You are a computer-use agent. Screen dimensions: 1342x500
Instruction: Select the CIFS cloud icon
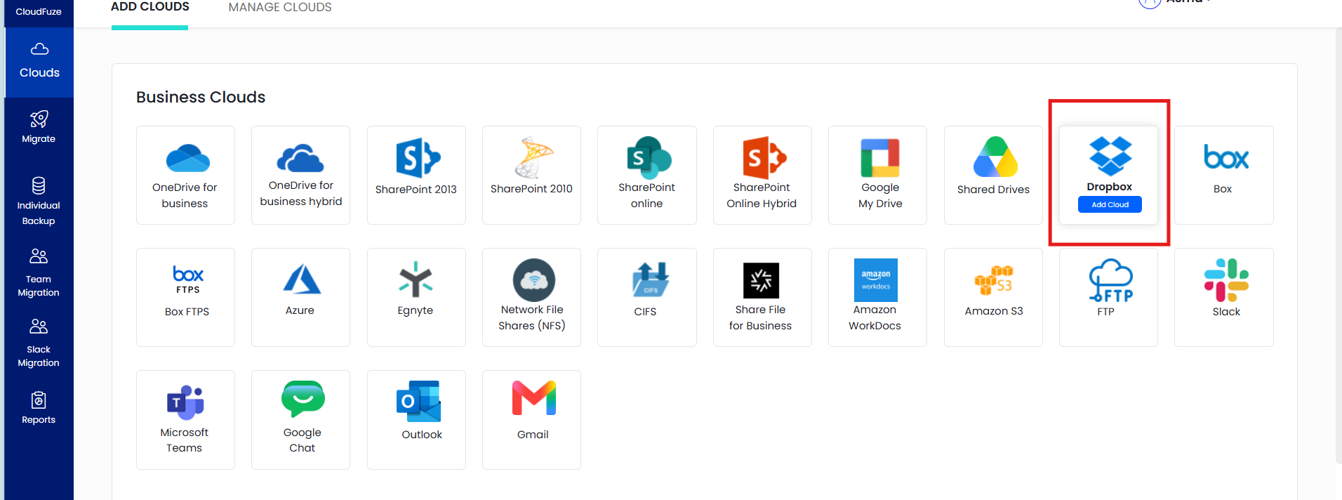click(651, 279)
